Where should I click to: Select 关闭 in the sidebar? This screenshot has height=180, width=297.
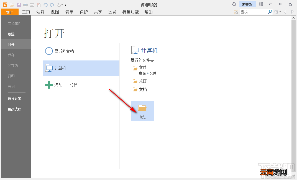pyautogui.click(x=16, y=86)
